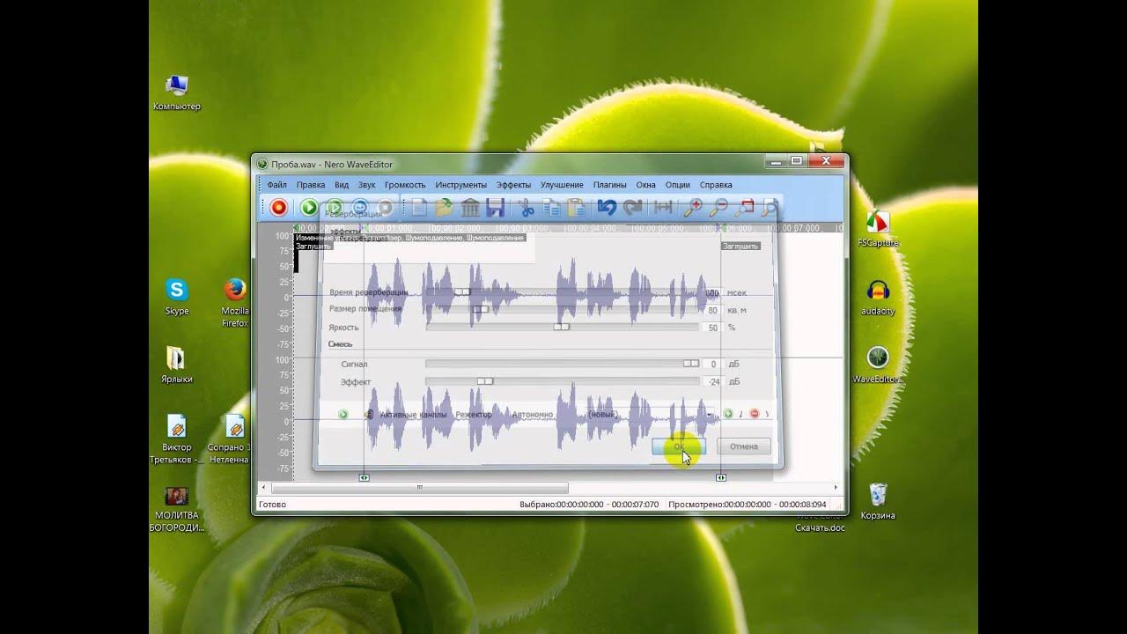This screenshot has height=634, width=1127.
Task: Preview effect with the green play icon in dialog
Action: (343, 414)
